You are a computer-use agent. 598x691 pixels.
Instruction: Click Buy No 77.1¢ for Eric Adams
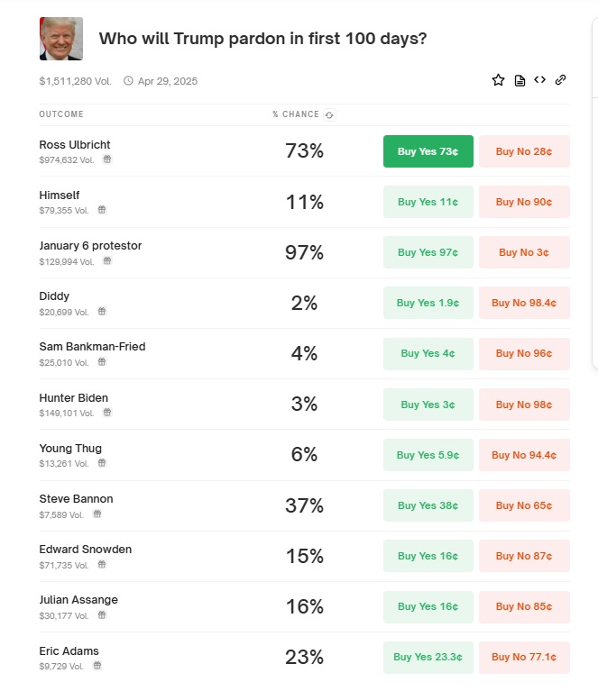click(524, 657)
